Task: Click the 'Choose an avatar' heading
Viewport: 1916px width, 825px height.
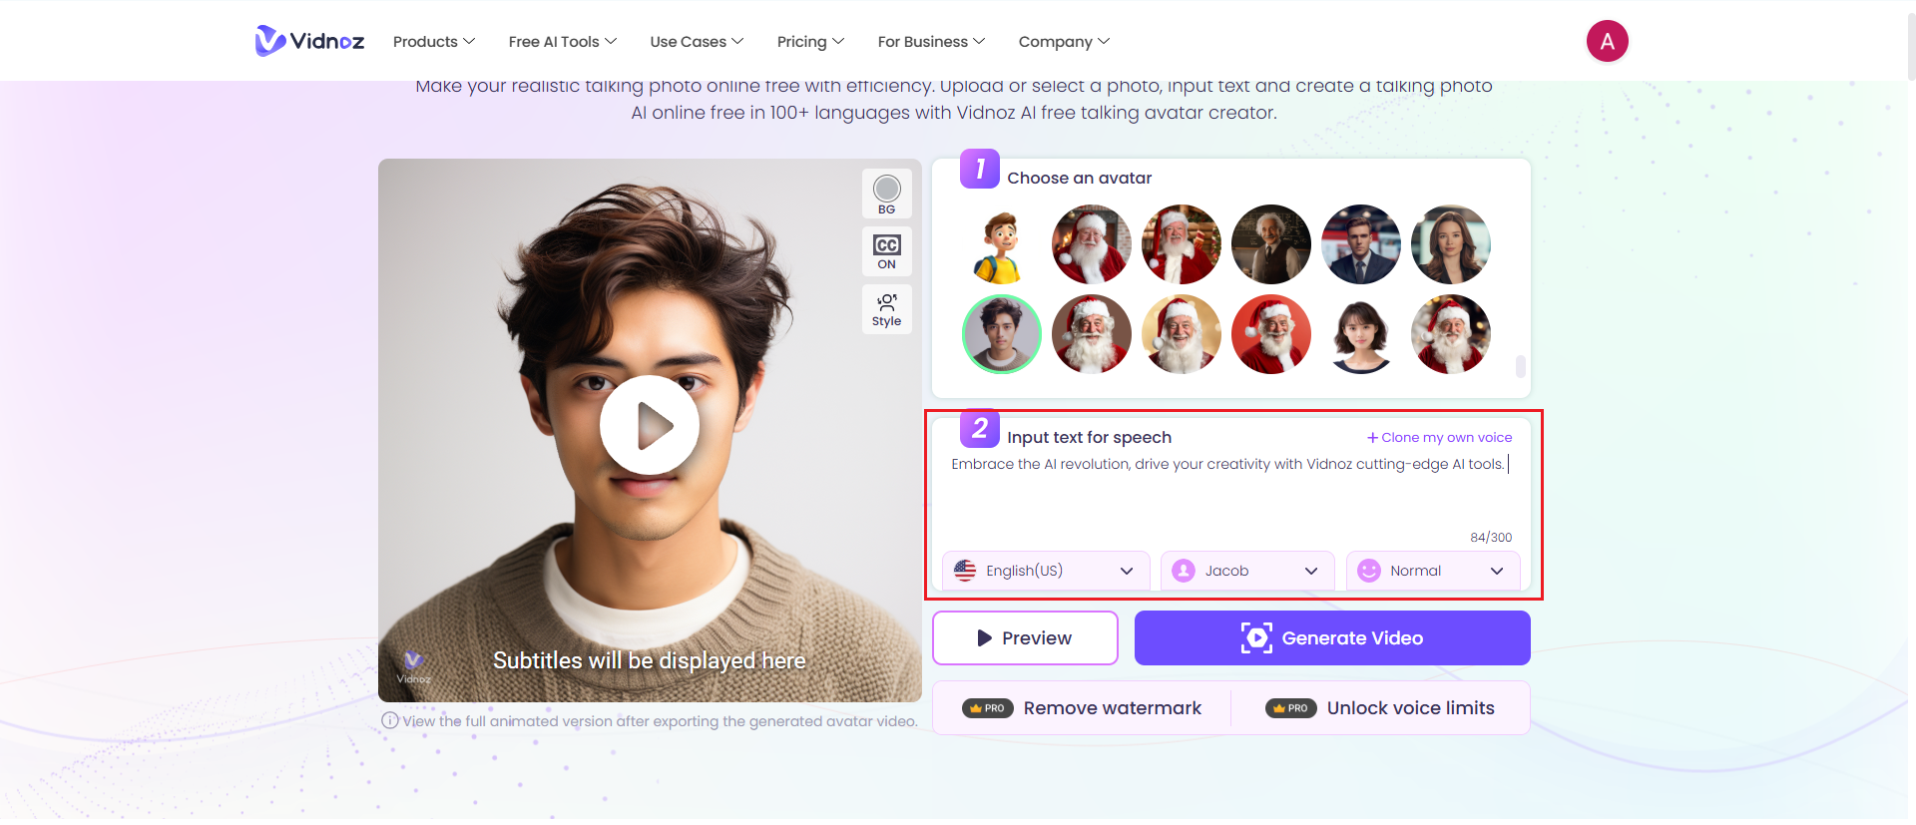Action: (x=1080, y=179)
